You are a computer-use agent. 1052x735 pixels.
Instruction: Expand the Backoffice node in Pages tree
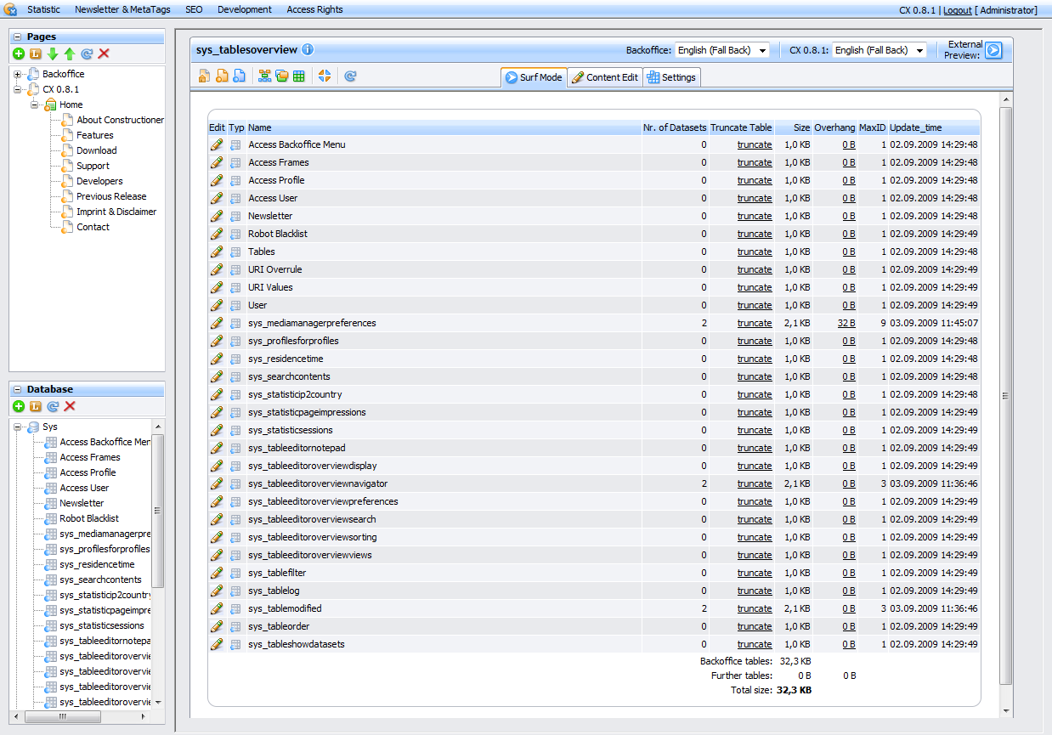[18, 74]
